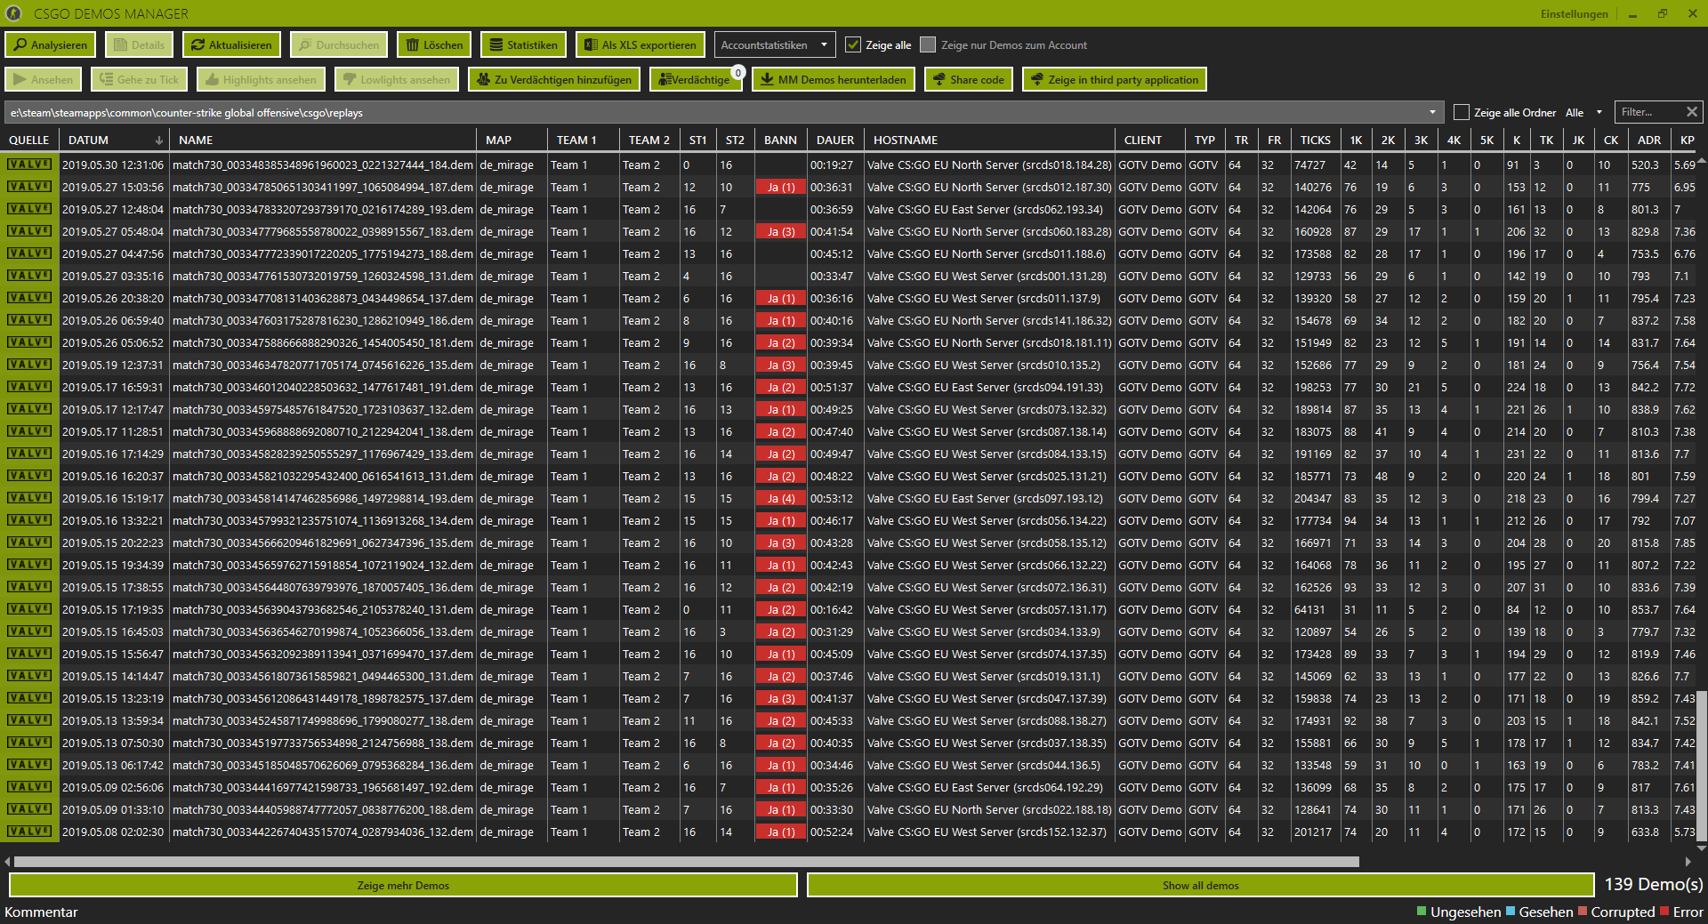Click the Show all demos button

coord(1200,885)
